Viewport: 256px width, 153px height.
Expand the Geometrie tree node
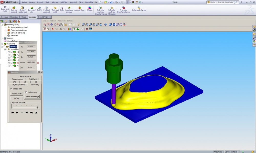2,44
